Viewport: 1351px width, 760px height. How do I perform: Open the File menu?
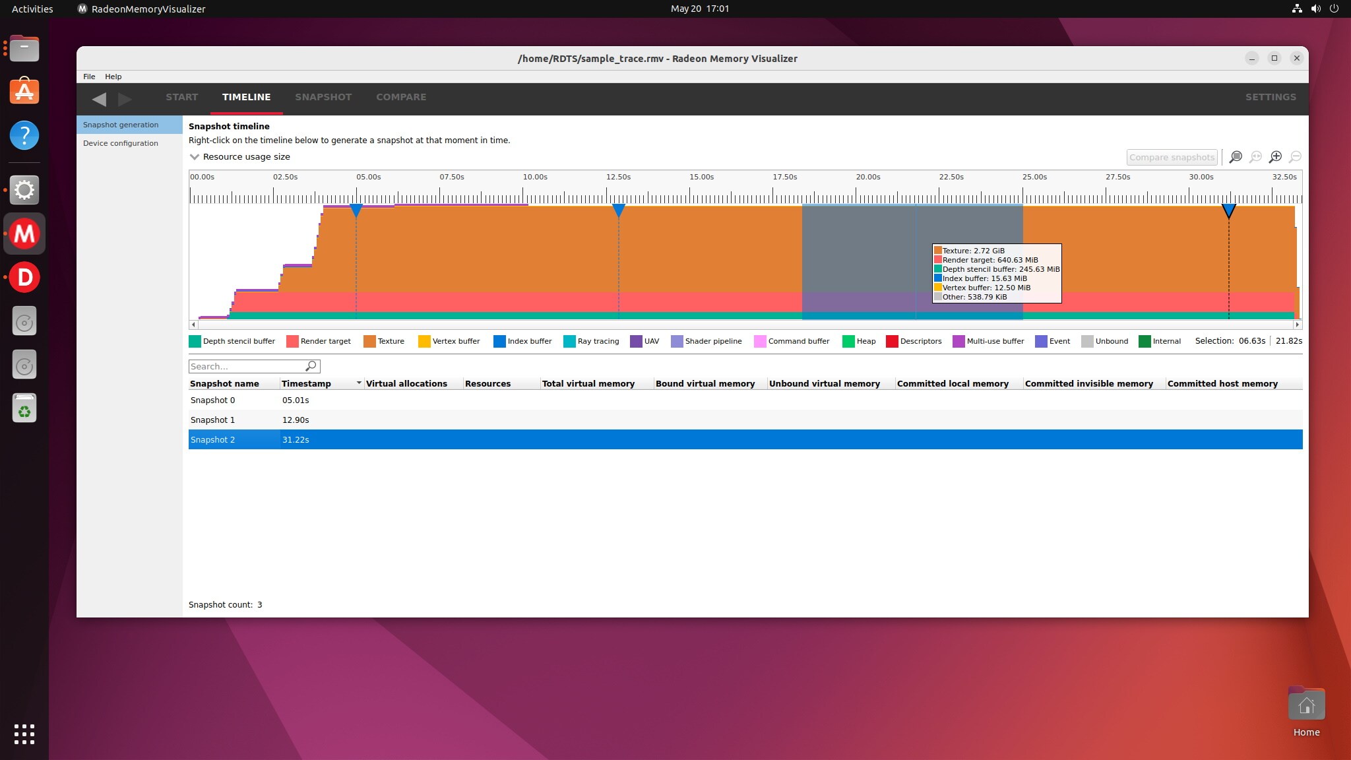pyautogui.click(x=89, y=77)
